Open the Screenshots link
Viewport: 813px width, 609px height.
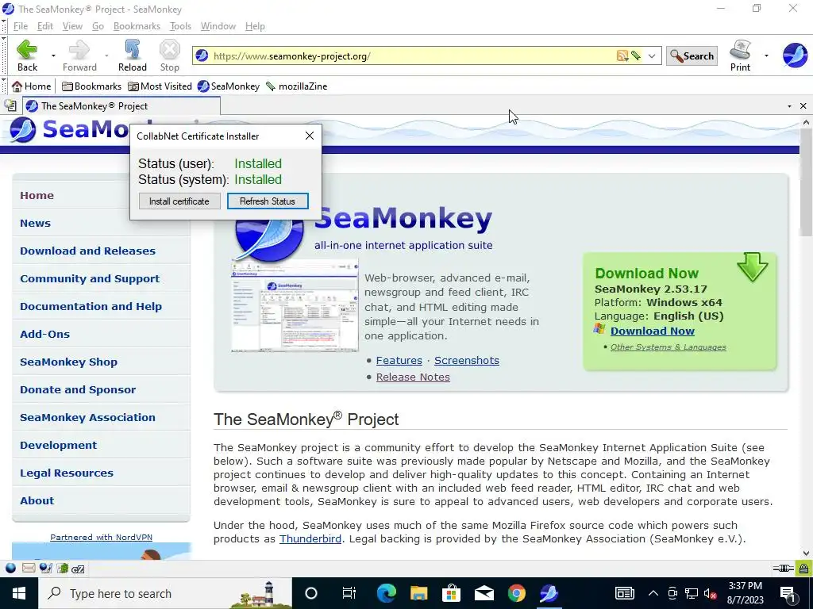tap(467, 361)
